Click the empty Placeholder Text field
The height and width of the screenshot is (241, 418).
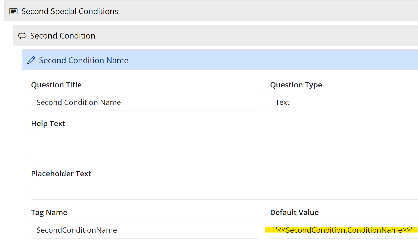(x=224, y=191)
